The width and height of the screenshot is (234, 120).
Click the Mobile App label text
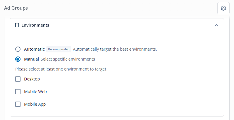(x=35, y=104)
